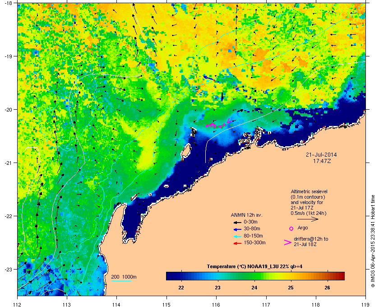Click the latitude axis label -22

point(8,216)
